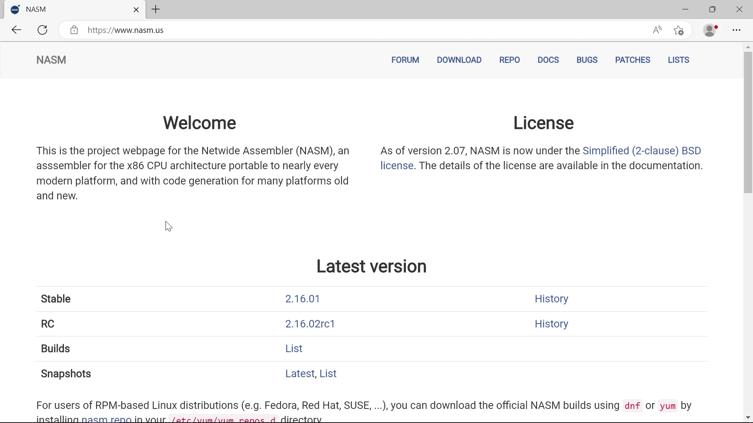View History for Stable release

point(551,299)
